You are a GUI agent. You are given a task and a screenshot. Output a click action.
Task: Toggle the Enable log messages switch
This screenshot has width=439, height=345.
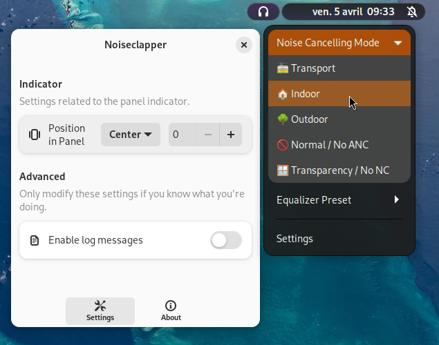pyautogui.click(x=226, y=240)
